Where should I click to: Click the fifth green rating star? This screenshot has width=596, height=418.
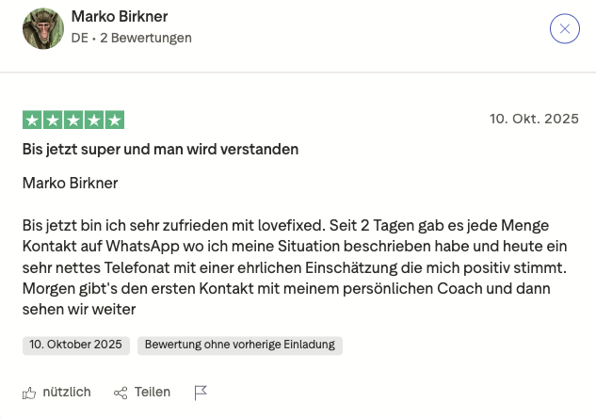115,120
